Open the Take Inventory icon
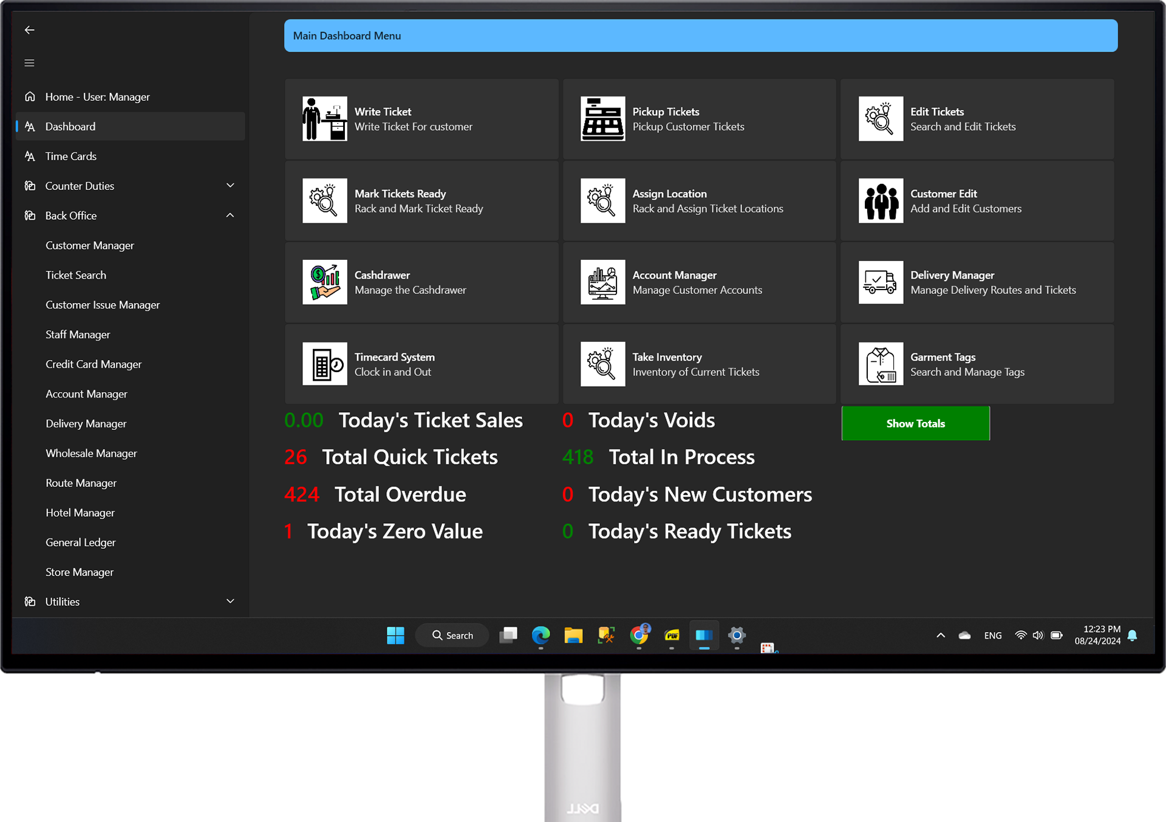This screenshot has width=1166, height=822. (x=602, y=364)
